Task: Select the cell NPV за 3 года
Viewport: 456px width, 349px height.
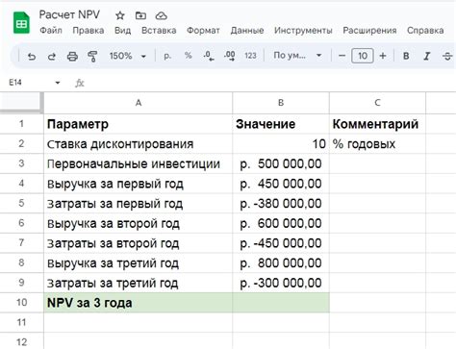Action: (139, 303)
